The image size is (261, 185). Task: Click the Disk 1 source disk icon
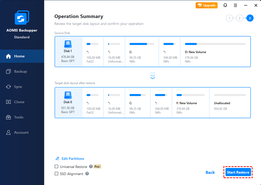(x=68, y=44)
